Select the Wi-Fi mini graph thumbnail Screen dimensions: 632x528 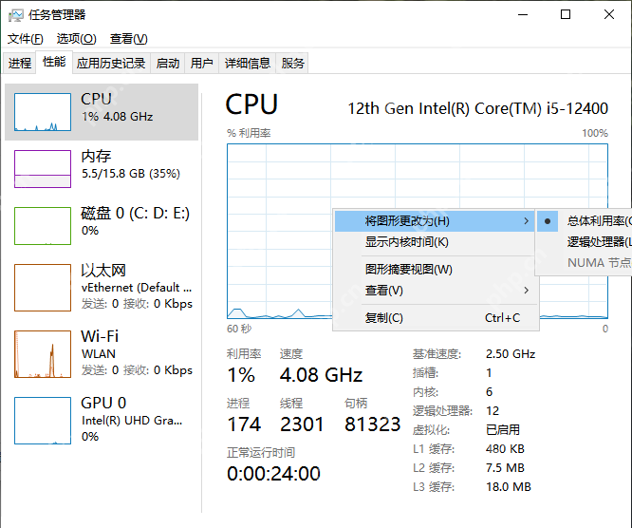43,354
